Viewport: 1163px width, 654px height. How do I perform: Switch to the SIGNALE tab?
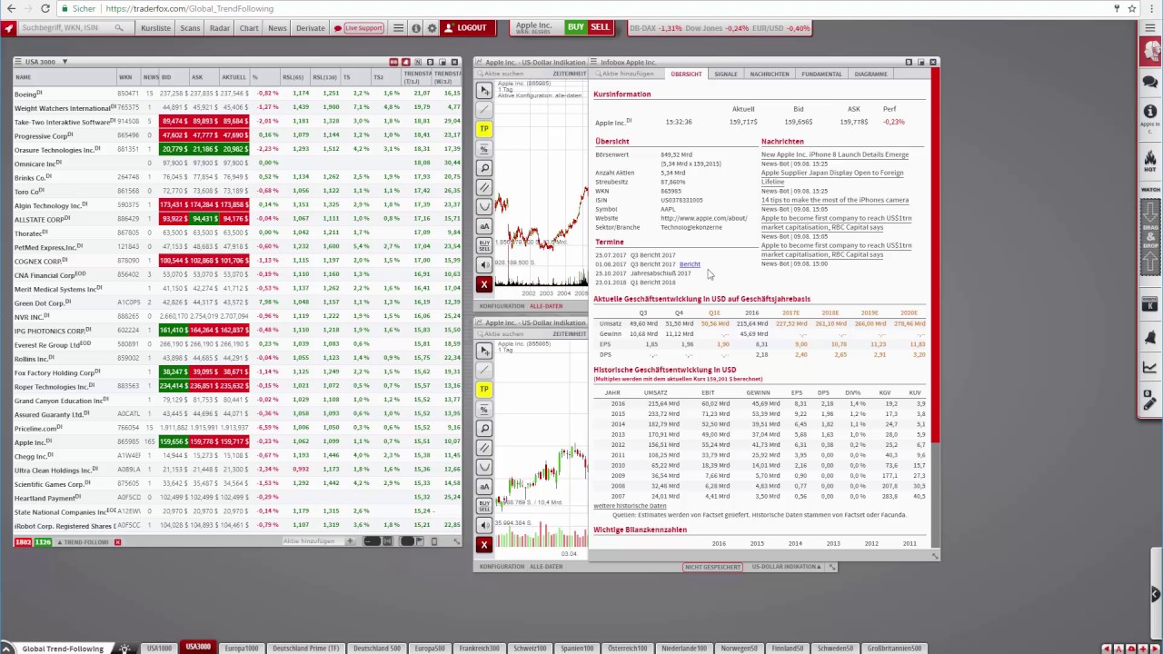point(725,74)
